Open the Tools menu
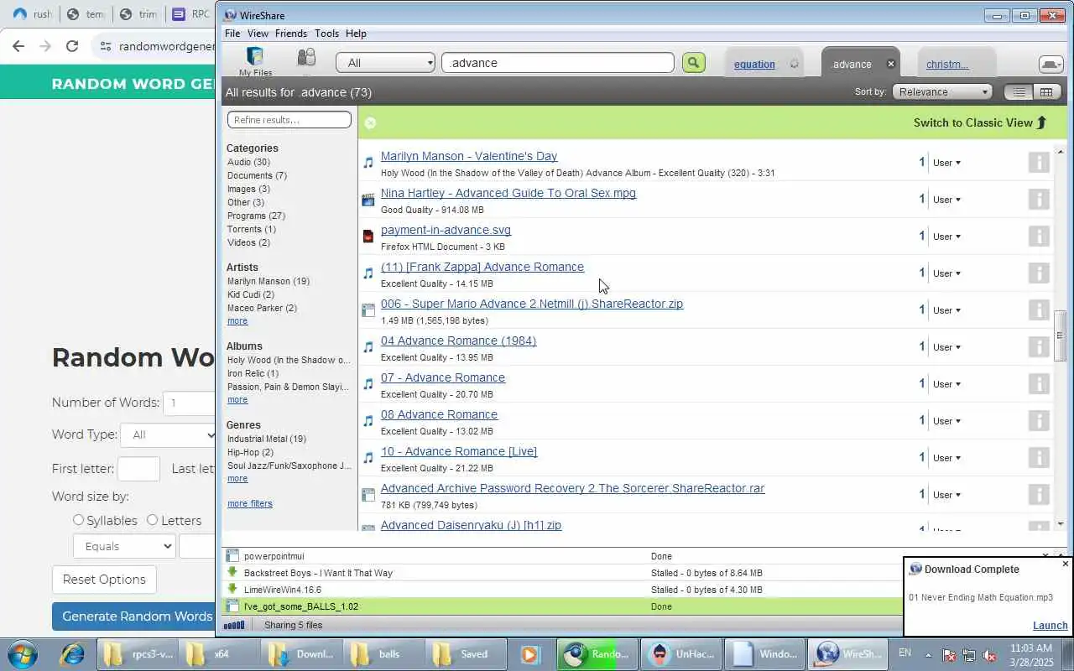 (326, 34)
